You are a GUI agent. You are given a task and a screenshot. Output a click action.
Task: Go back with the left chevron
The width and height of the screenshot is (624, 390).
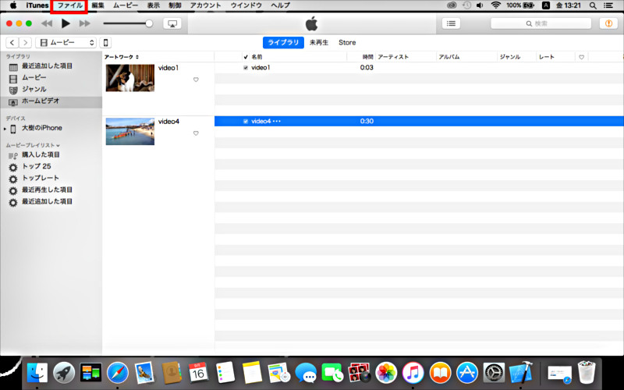(12, 43)
